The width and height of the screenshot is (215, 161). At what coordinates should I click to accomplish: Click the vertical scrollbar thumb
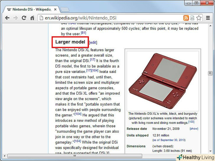210,73
